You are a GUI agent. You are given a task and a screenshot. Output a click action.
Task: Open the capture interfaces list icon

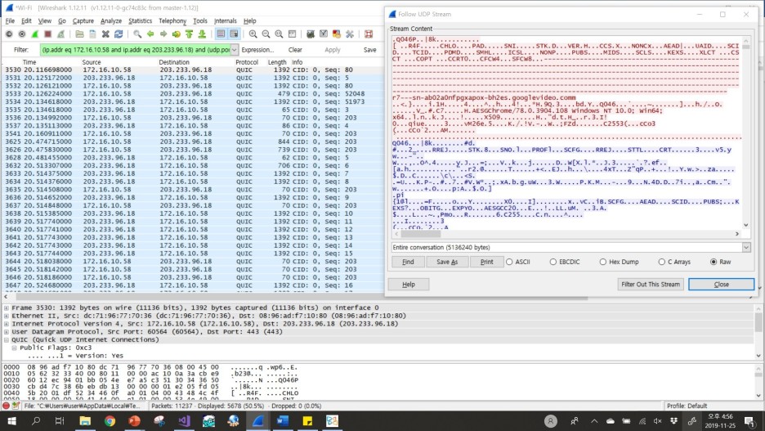point(9,34)
